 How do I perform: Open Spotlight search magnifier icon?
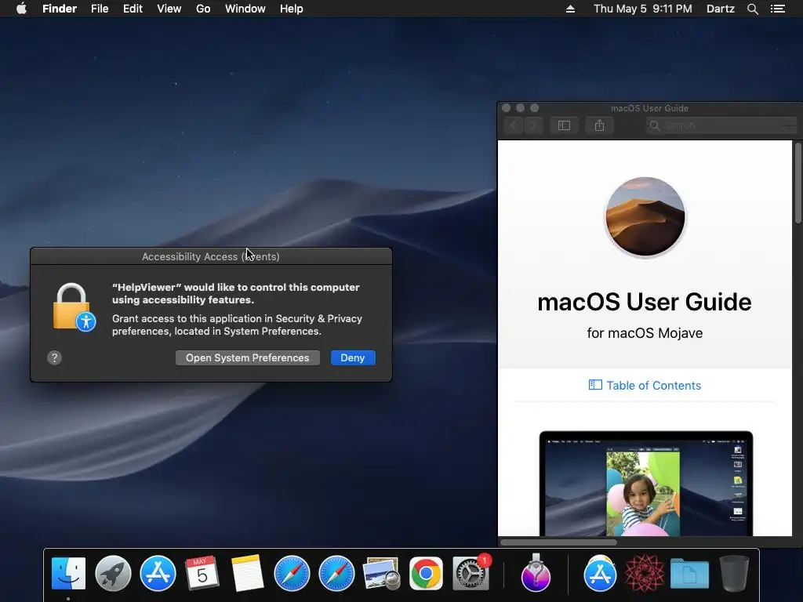pos(753,9)
